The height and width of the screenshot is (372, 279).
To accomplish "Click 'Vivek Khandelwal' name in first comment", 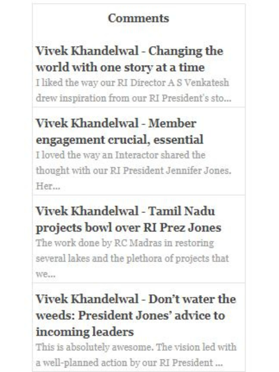I will click(87, 51).
